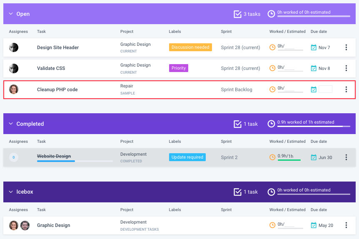Open the Sprint Backlog link for Cleanup PHP code

click(x=237, y=90)
